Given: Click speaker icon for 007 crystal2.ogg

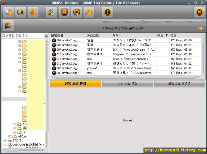Looking at the screenshot, I should coord(54,49).
